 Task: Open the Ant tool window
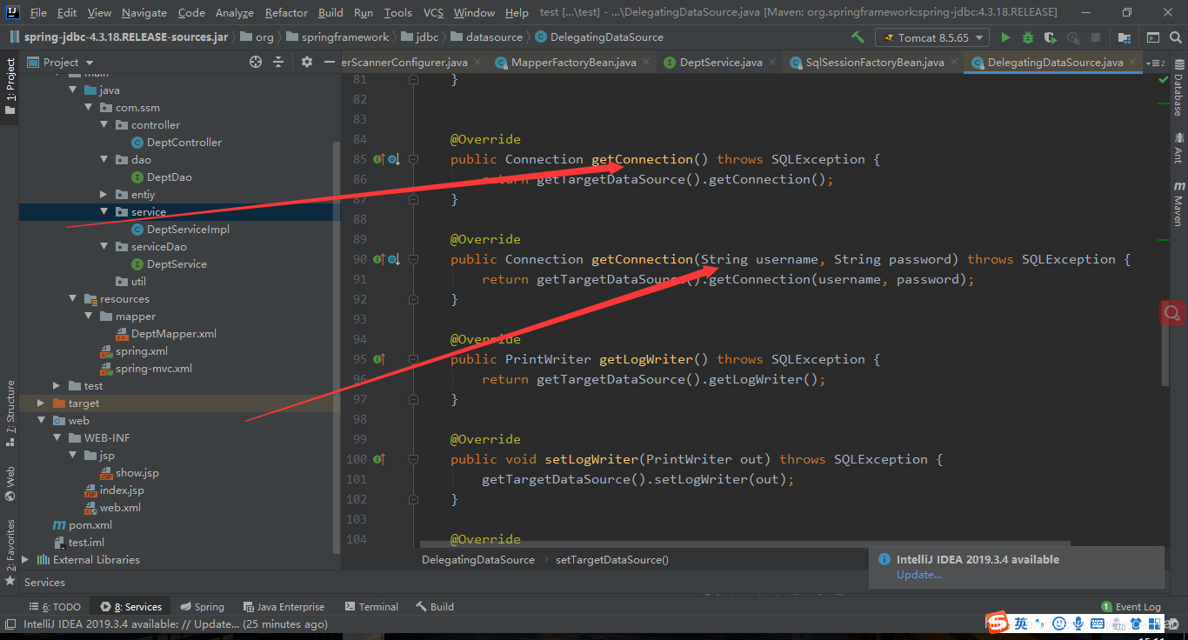[x=1178, y=148]
